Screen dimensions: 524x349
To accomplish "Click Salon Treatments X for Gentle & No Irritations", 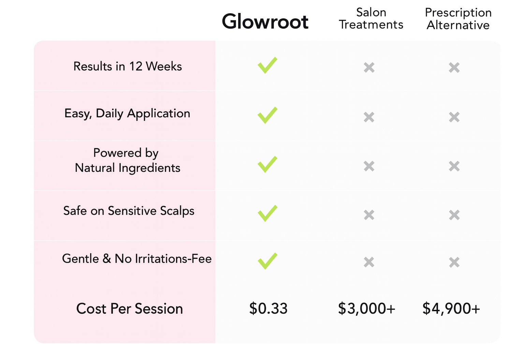I will [369, 262].
